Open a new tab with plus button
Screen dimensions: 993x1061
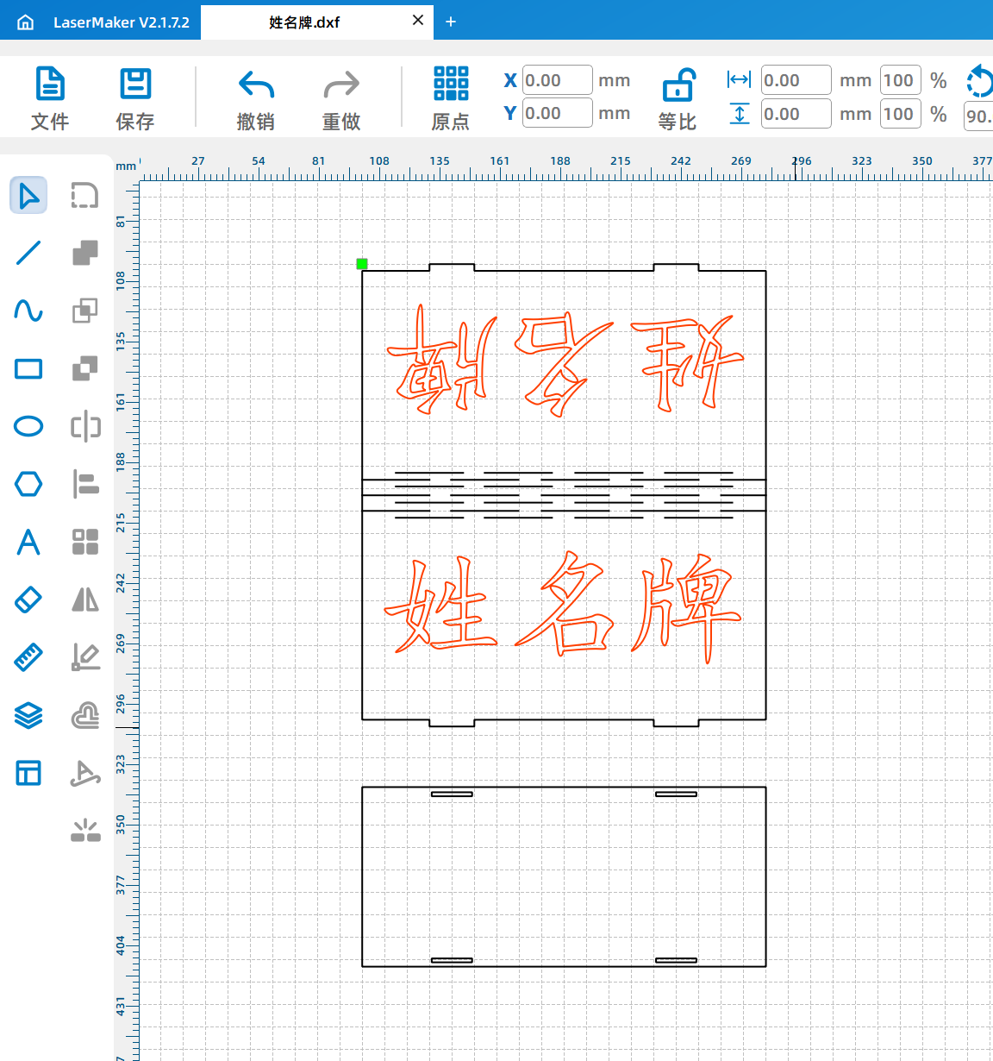[451, 22]
